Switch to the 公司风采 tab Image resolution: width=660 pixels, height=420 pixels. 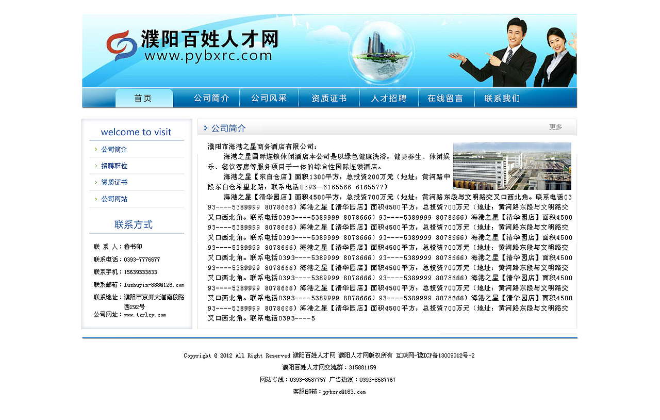coord(269,98)
